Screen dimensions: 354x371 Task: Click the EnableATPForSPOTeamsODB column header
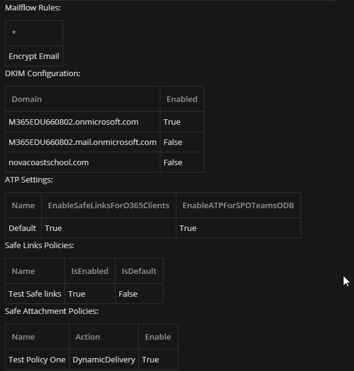tap(238, 205)
